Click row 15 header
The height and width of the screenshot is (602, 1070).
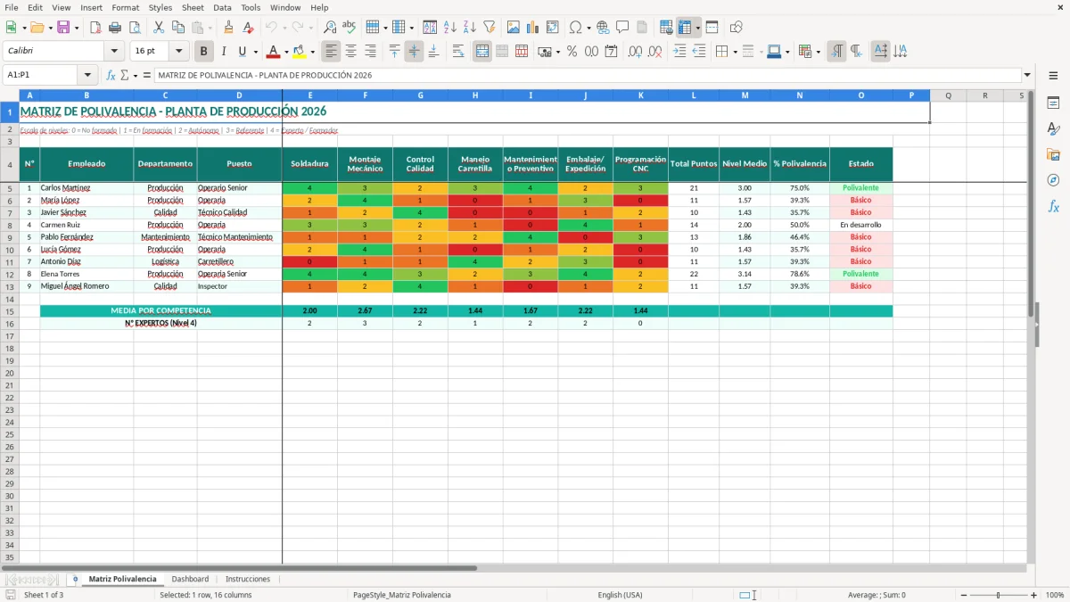10,310
